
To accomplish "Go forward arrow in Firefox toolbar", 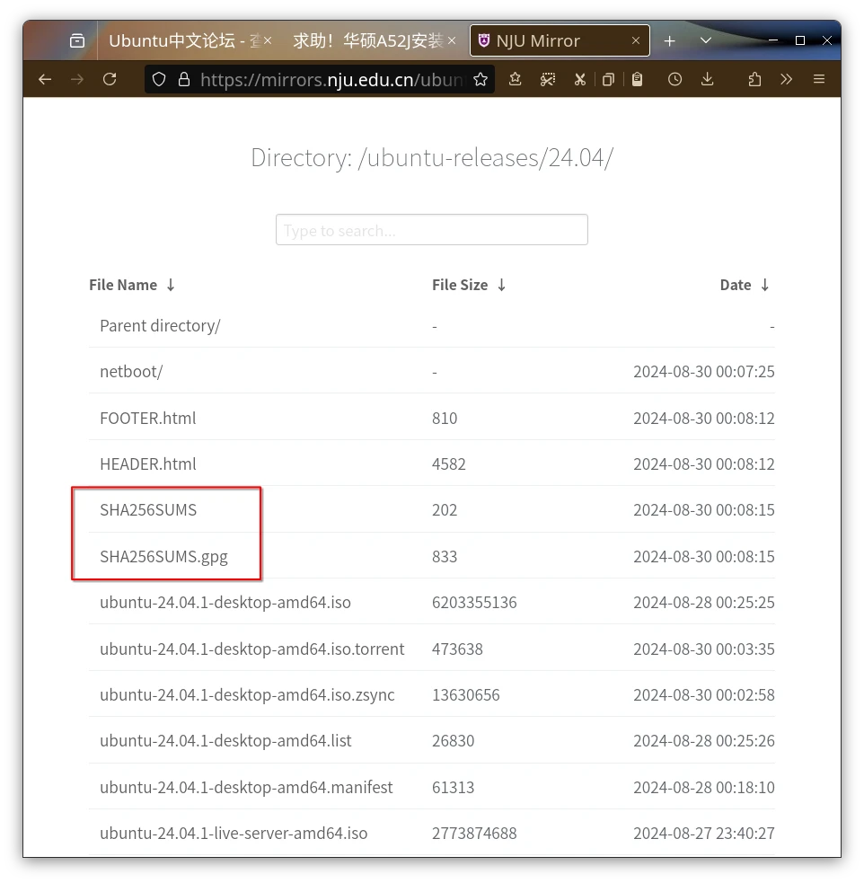I will 77,79.
